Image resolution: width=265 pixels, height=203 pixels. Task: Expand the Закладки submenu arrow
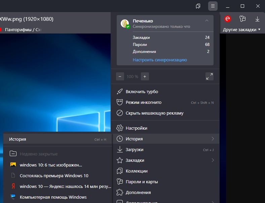tap(213, 160)
